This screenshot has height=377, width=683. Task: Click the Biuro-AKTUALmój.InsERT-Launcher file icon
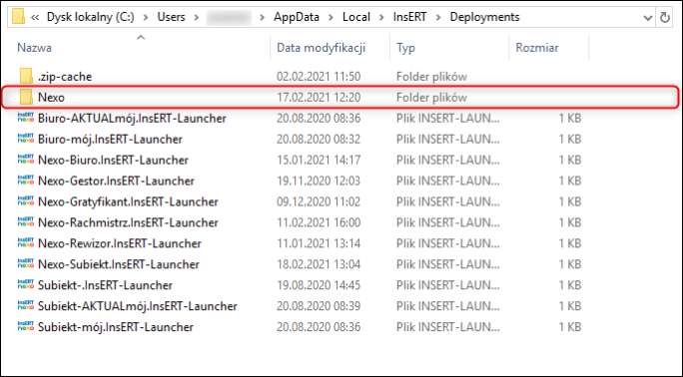click(26, 118)
